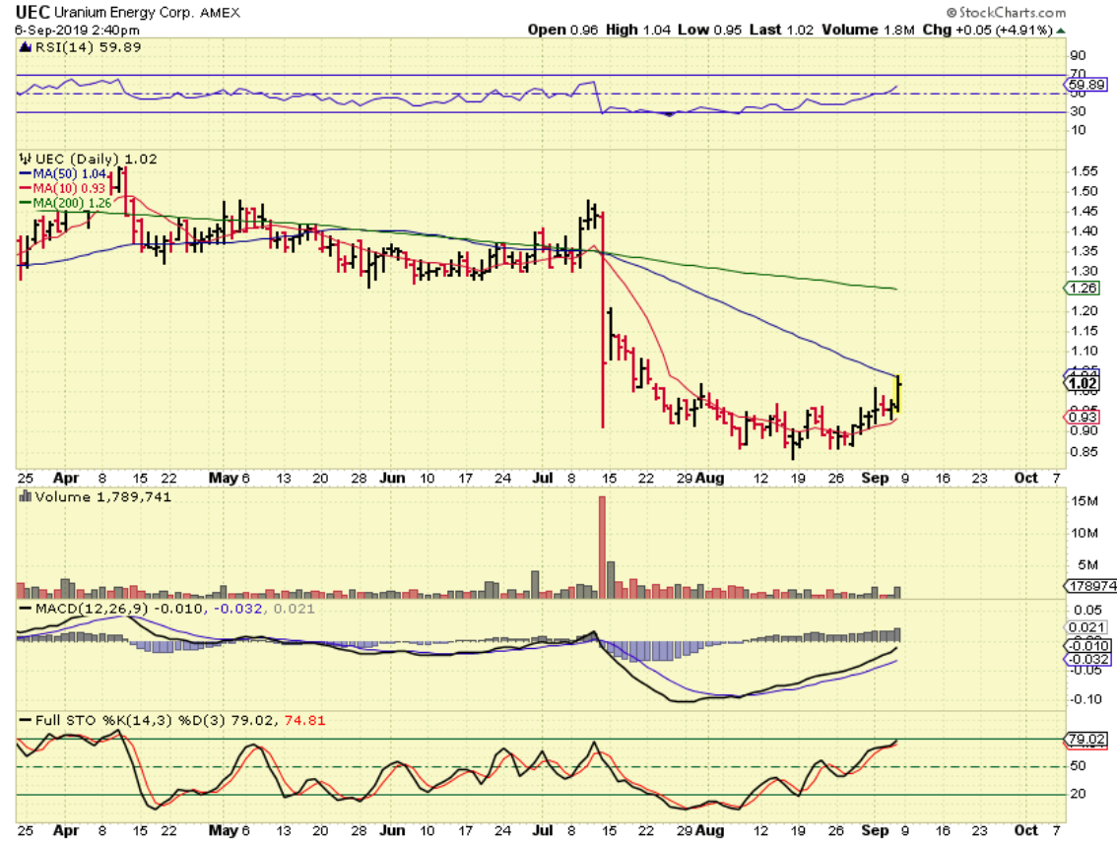Click the Open 0.96 value

[x=562, y=30]
